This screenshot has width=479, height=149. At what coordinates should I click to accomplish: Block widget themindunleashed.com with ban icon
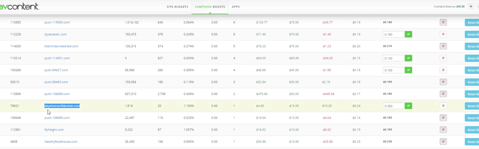pyautogui.click(x=443, y=46)
